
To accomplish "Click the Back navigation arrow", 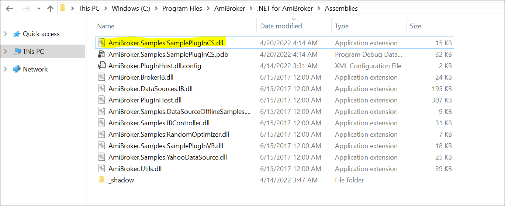I will coord(9,8).
